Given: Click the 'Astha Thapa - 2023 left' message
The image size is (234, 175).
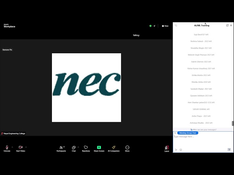Looking at the screenshot, I should click(x=201, y=116).
